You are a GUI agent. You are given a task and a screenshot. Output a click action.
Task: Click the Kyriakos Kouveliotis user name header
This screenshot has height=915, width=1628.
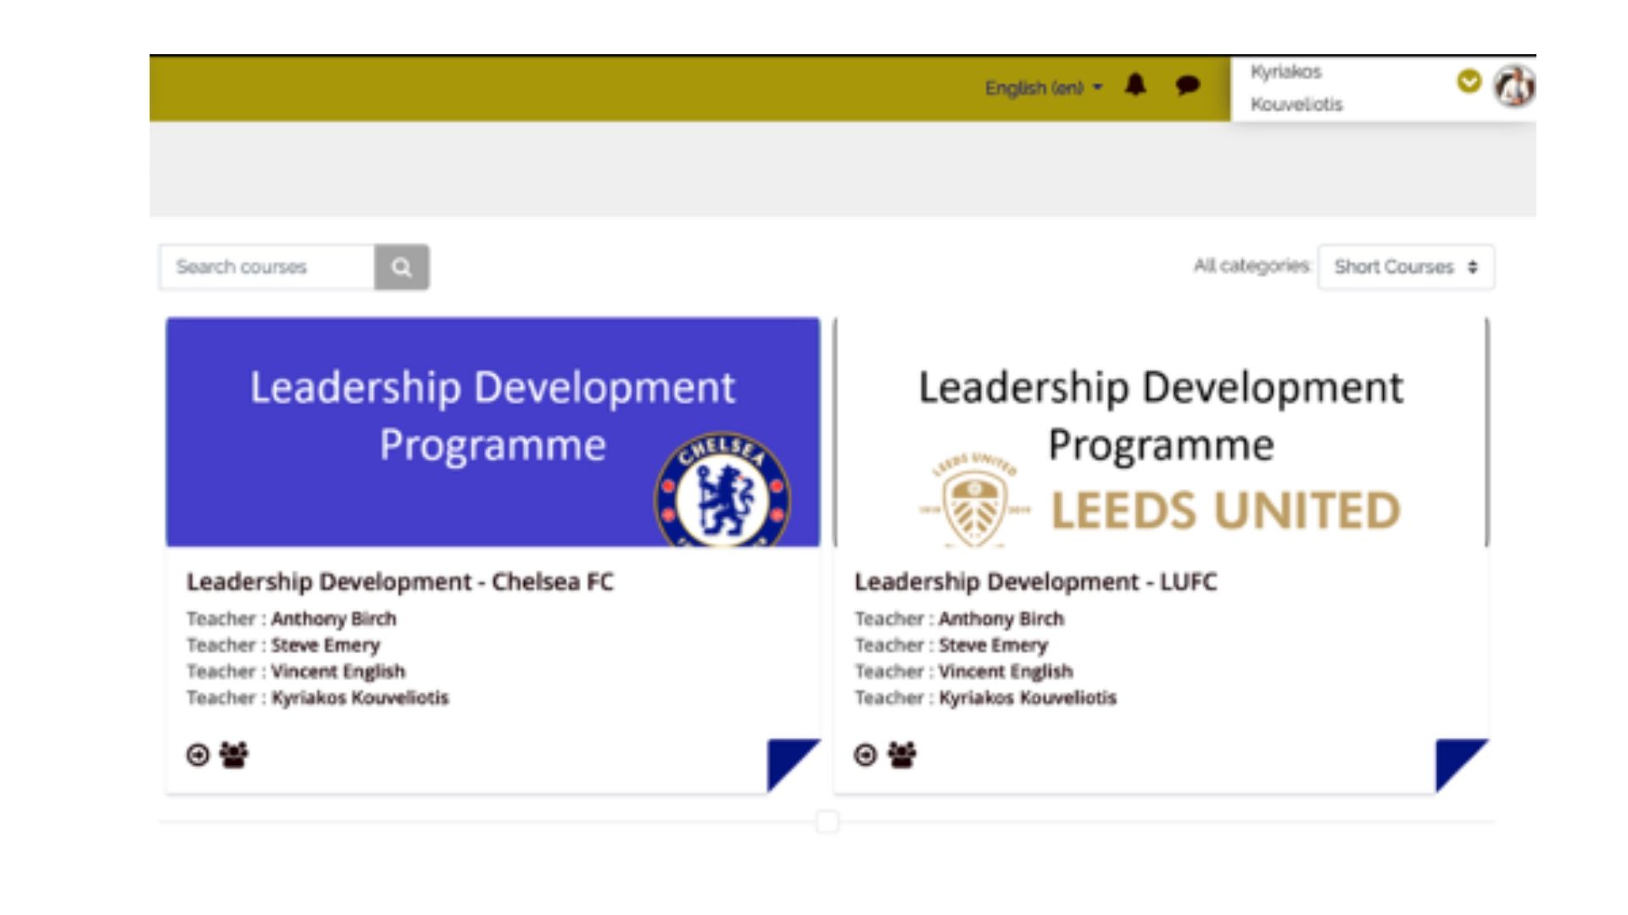(1296, 88)
